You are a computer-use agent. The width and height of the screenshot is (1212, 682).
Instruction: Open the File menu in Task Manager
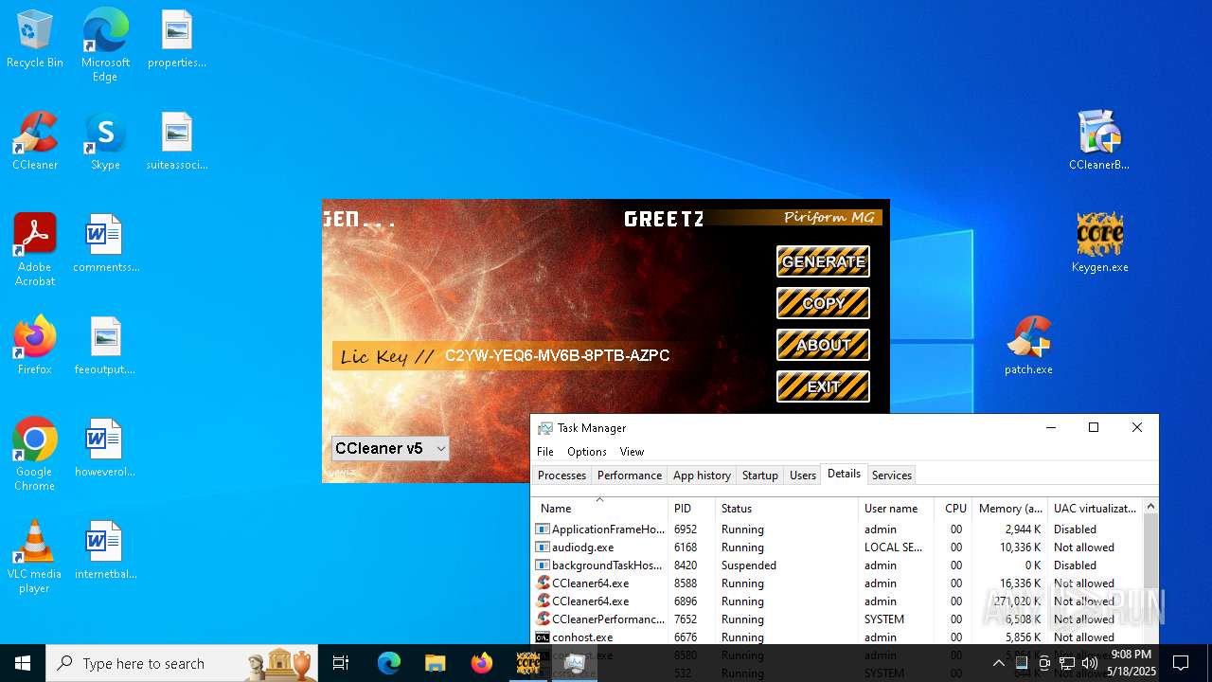pos(545,452)
